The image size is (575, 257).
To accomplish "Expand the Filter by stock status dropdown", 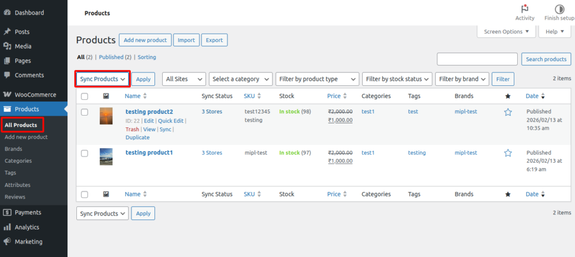I will tap(397, 79).
